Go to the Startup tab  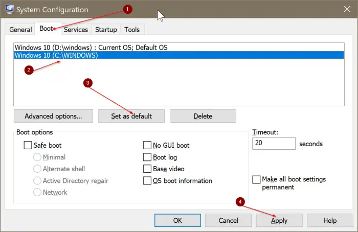coord(106,30)
